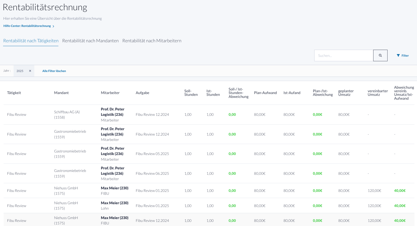This screenshot has height=226, width=417.
Task: Select the Schiffbau AG (A) row client
Action: point(67,112)
